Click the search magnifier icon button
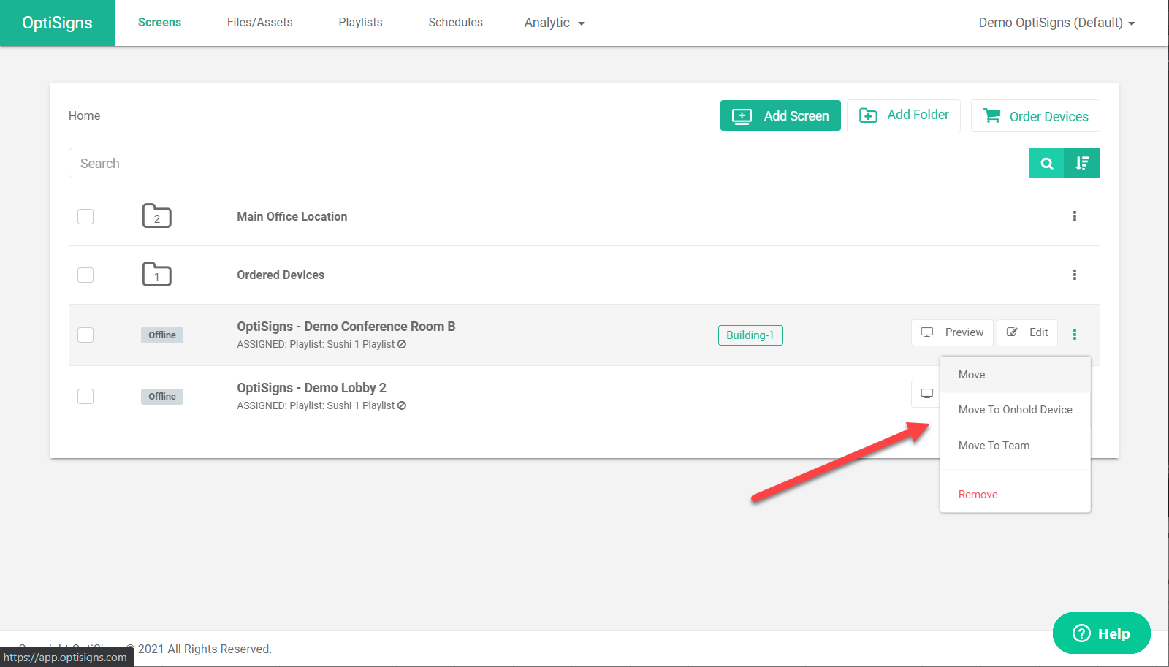Screen dimensions: 1169x667 click(x=1047, y=164)
